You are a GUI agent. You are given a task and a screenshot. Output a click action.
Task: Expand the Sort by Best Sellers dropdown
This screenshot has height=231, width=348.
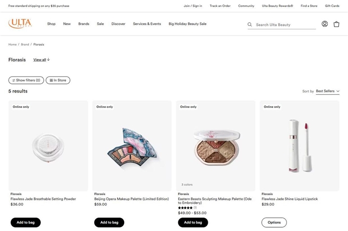point(327,91)
